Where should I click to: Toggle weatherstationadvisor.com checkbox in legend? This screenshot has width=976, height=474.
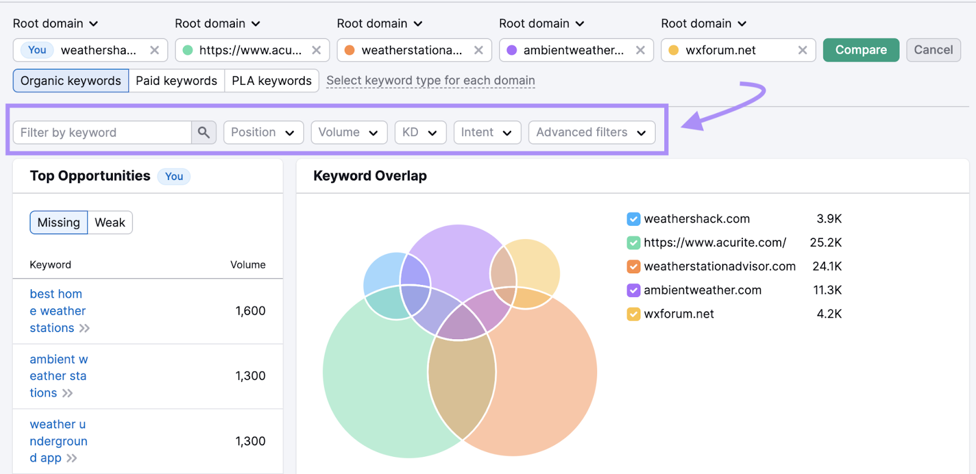tap(633, 267)
